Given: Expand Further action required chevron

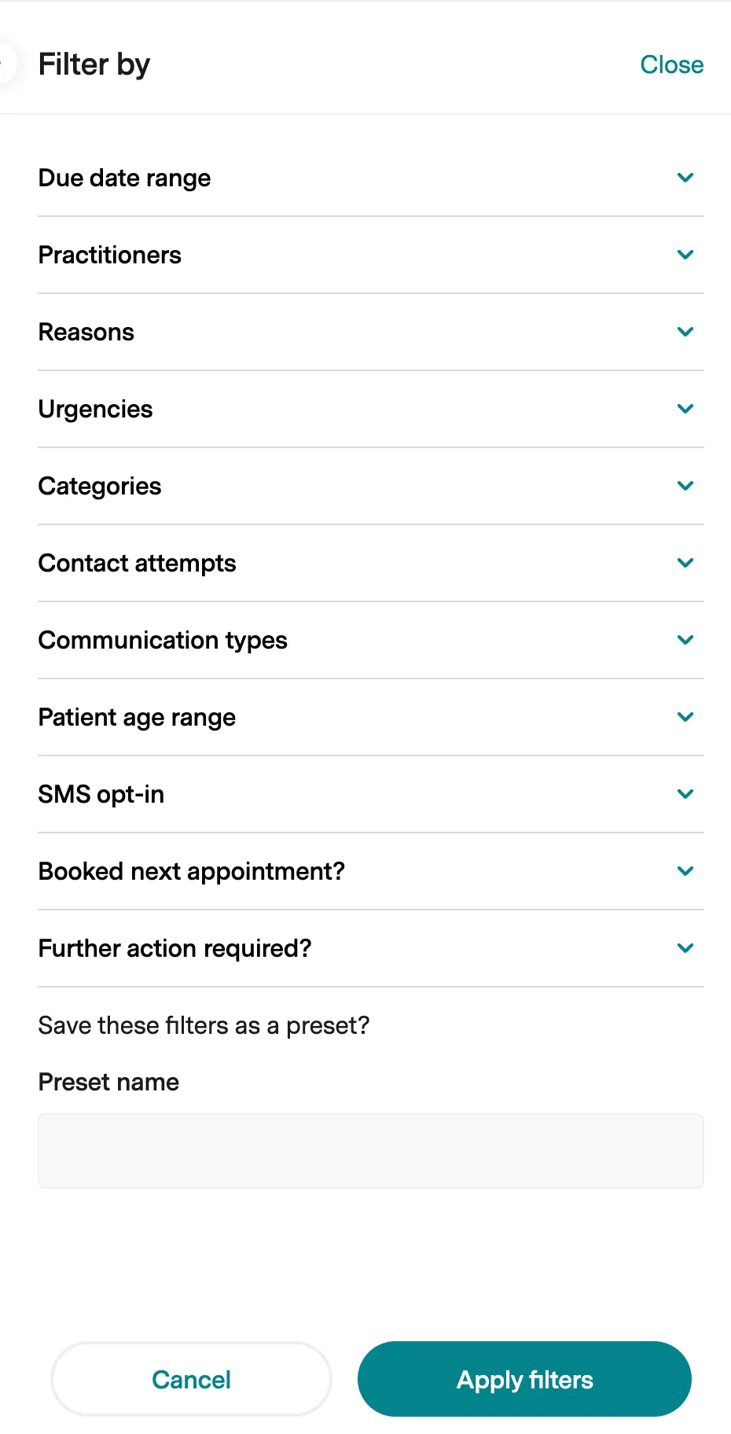Looking at the screenshot, I should coord(685,948).
